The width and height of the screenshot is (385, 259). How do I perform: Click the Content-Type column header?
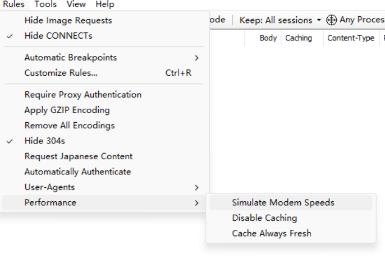pyautogui.click(x=351, y=38)
